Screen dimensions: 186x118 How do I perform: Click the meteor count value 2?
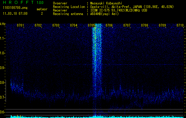coord(42,14)
